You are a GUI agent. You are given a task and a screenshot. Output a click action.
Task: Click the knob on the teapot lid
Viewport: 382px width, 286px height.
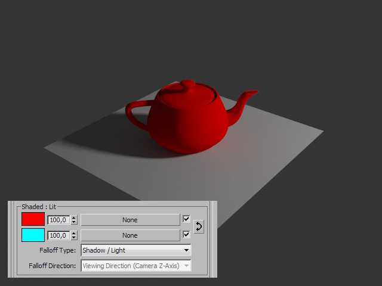187,84
